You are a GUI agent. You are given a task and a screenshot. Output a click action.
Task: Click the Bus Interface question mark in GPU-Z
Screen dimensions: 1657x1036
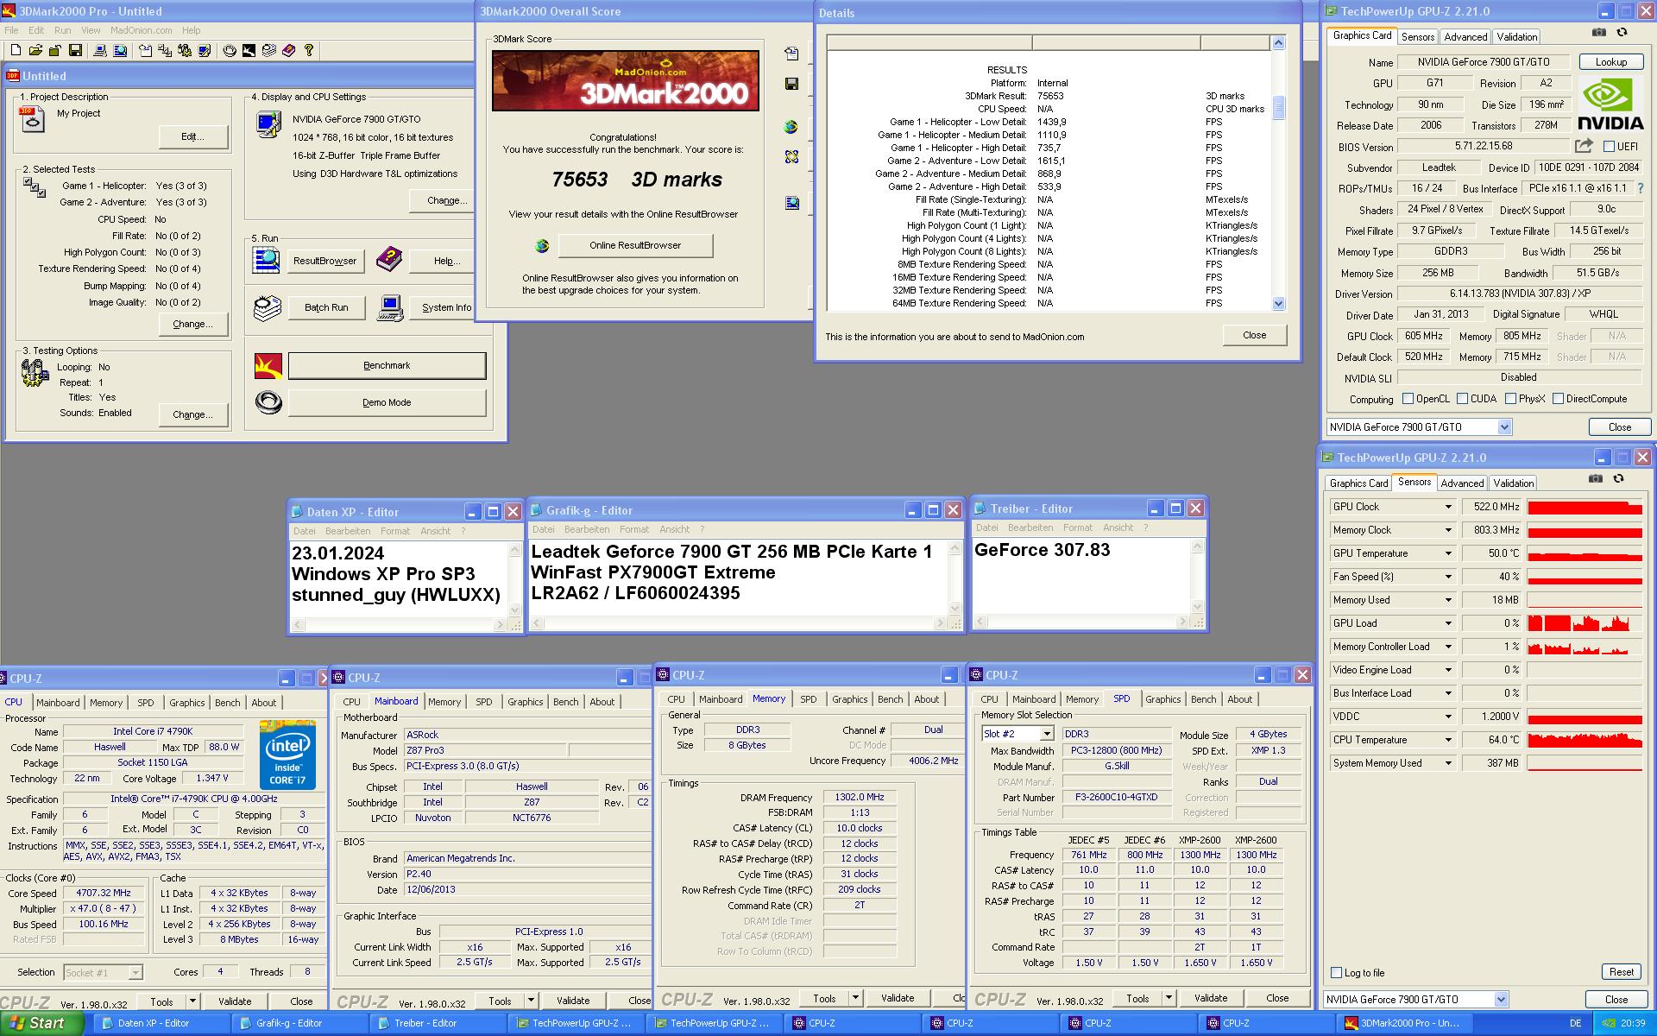coord(1641,187)
